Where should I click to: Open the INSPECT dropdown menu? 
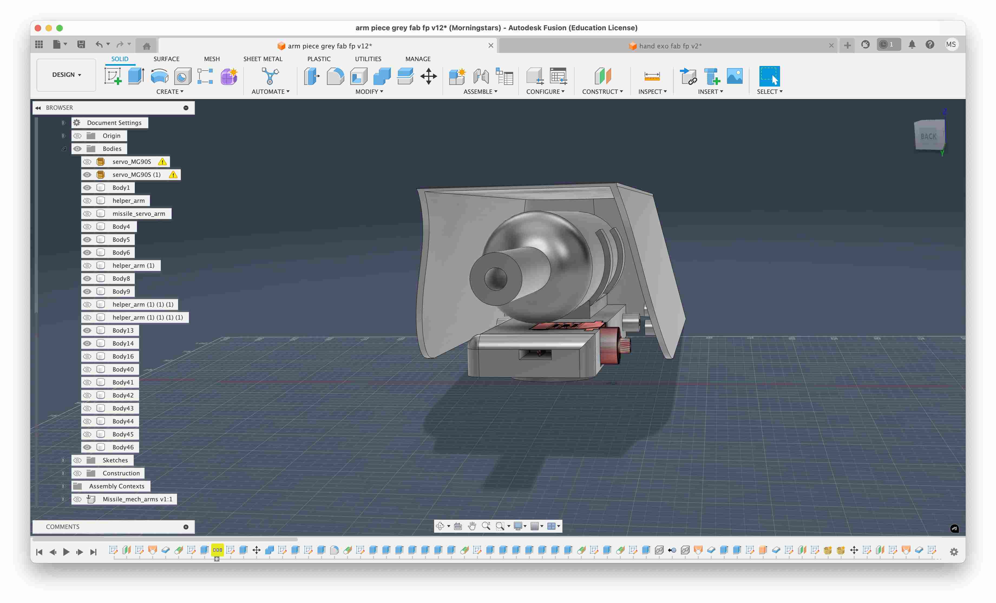[653, 92]
